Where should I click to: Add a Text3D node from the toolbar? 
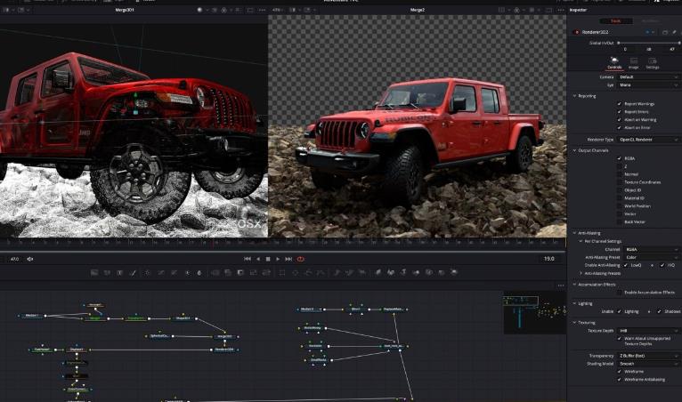coord(403,272)
